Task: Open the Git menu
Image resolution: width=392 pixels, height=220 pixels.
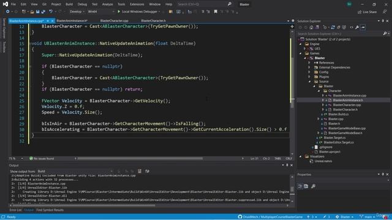Action: pos(44,4)
